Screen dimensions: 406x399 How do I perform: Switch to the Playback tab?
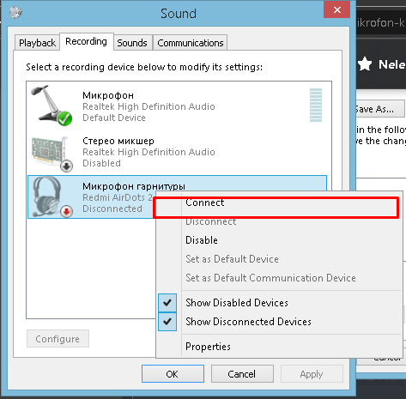click(x=37, y=43)
